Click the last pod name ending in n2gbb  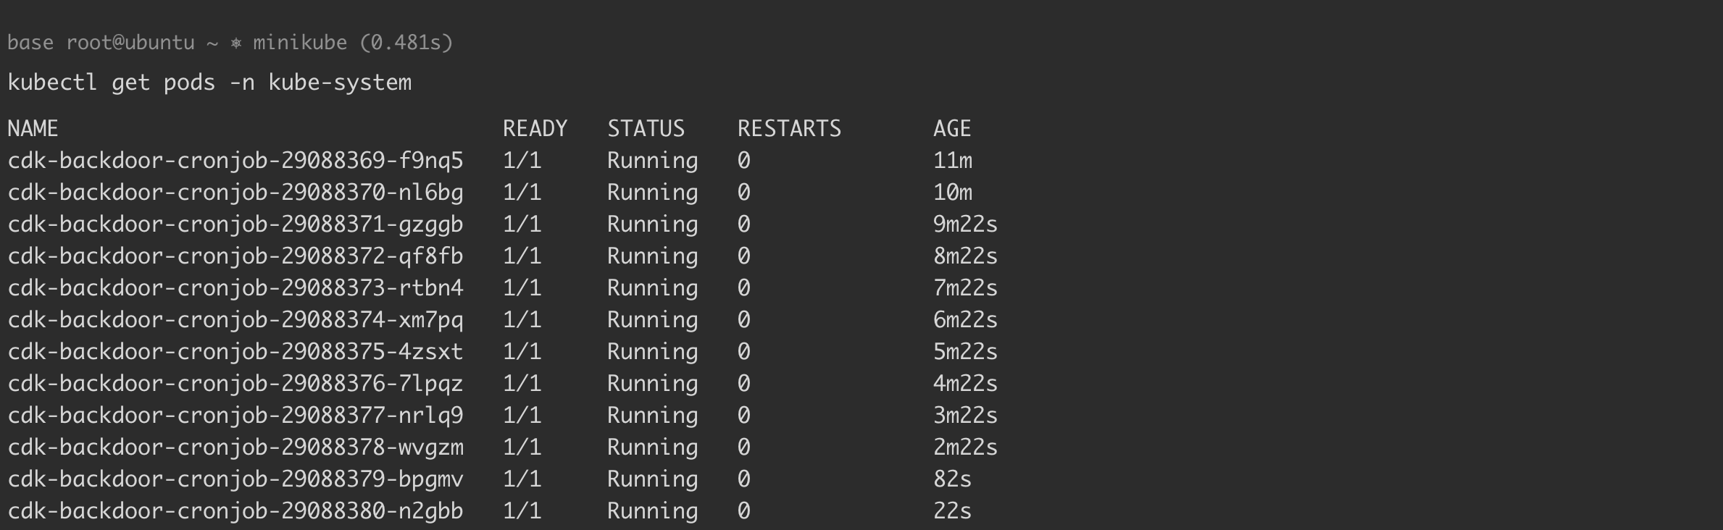click(x=235, y=511)
